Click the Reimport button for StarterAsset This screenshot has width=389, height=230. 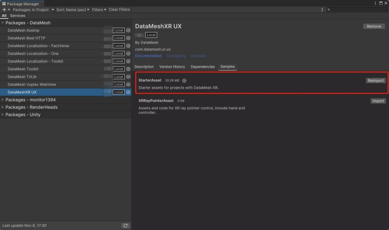(x=376, y=80)
